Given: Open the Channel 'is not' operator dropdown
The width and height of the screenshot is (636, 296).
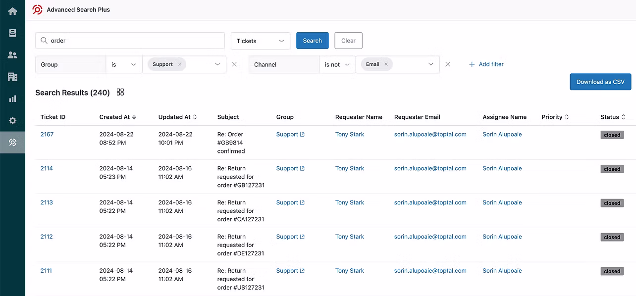Looking at the screenshot, I should [337, 64].
